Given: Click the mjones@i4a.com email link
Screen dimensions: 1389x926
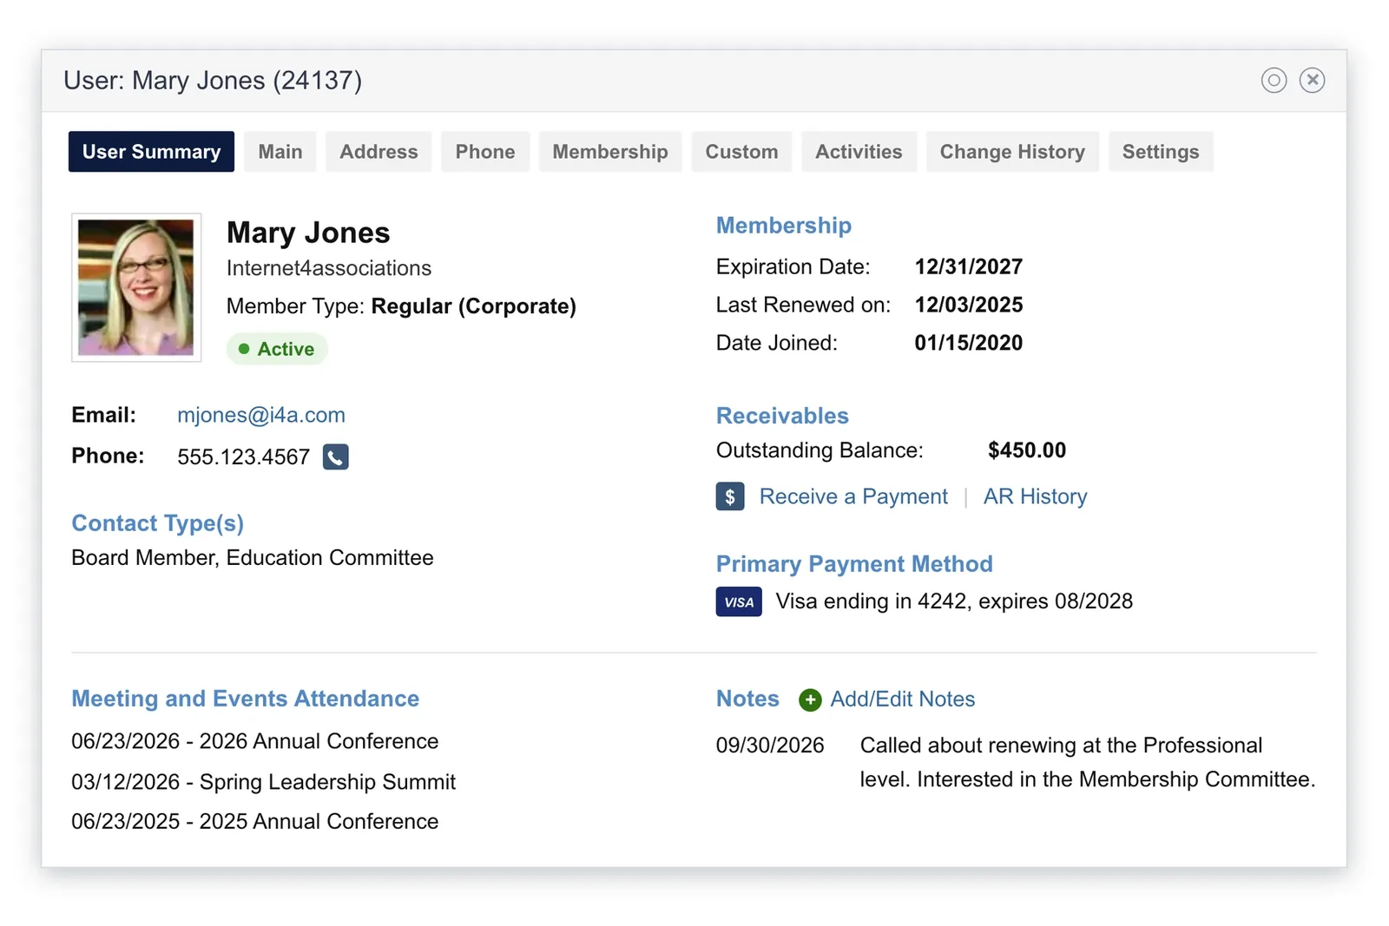Looking at the screenshot, I should point(261,415).
